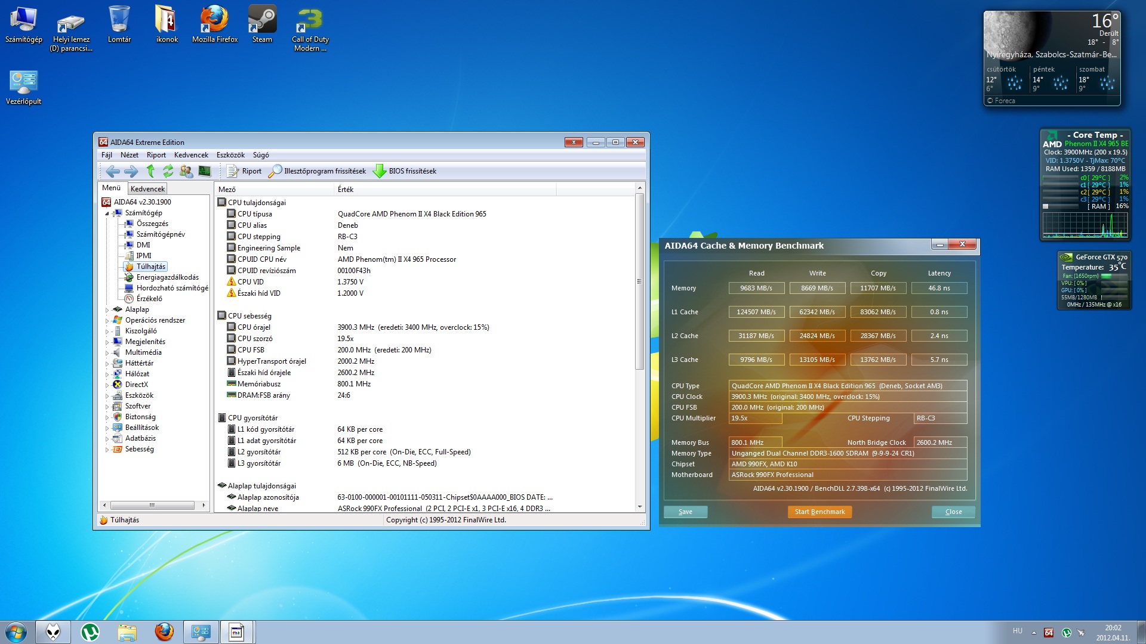Image resolution: width=1146 pixels, height=644 pixels.
Task: Click the Core Temp gadget load graph
Action: click(1085, 225)
